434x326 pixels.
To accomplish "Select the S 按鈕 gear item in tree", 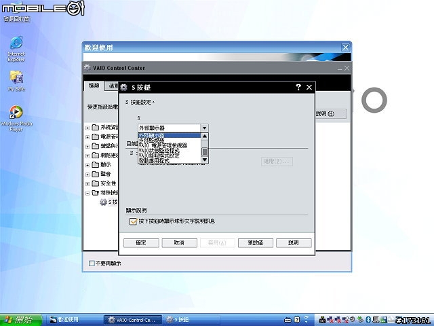I will [x=108, y=202].
